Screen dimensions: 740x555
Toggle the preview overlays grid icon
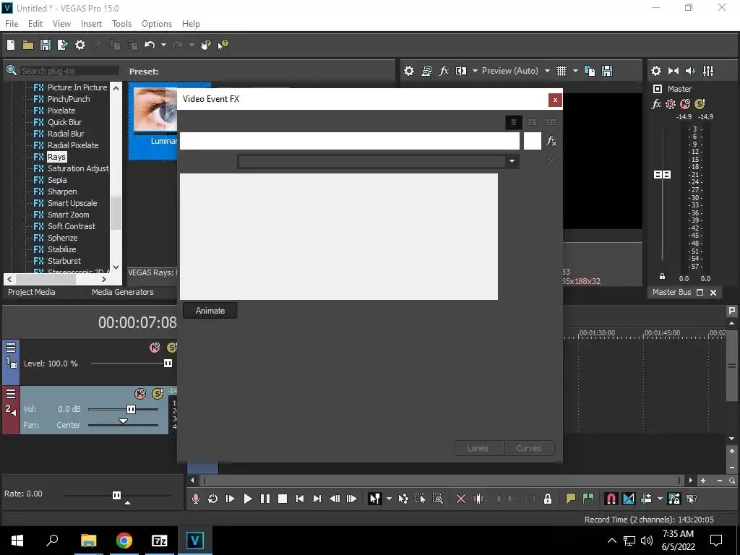561,71
